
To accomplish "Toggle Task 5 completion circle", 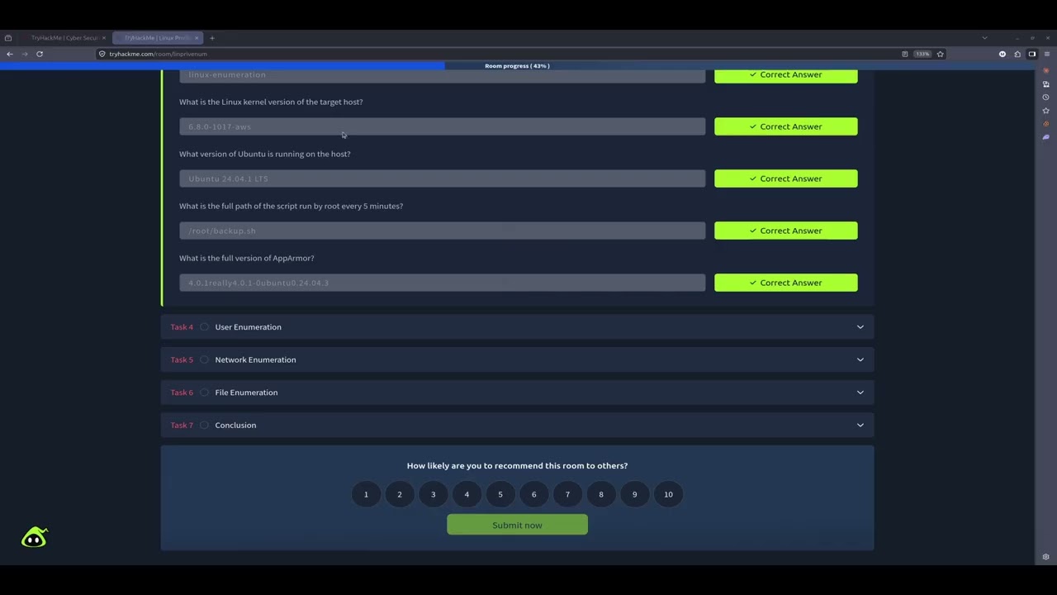I will click(204, 359).
